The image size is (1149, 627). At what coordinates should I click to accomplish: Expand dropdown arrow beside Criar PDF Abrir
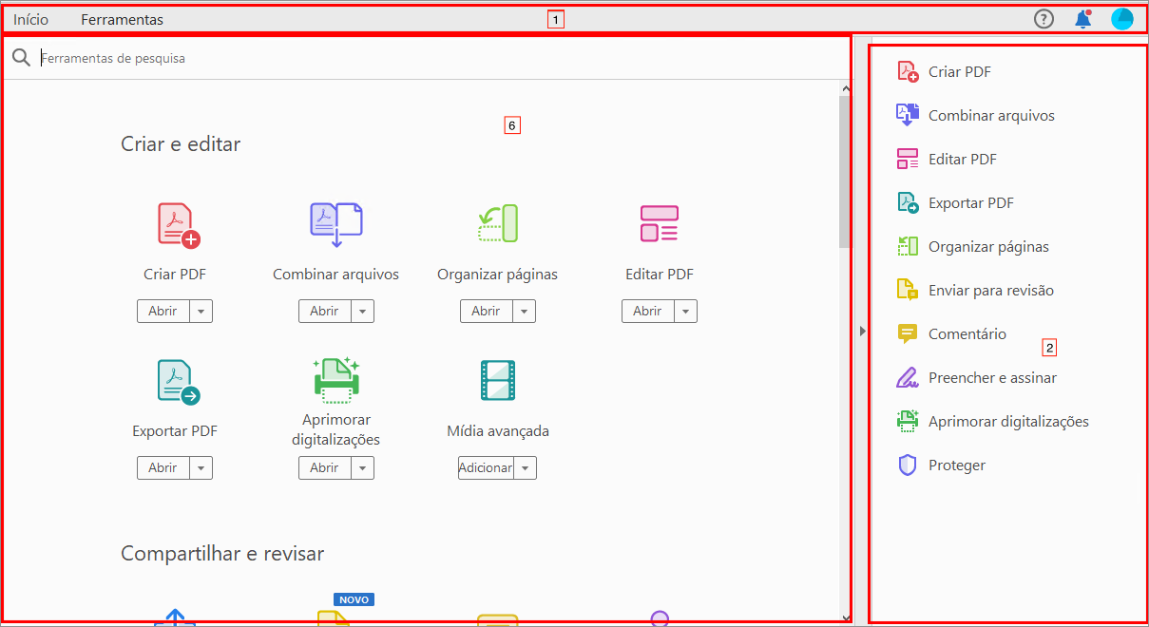[201, 311]
